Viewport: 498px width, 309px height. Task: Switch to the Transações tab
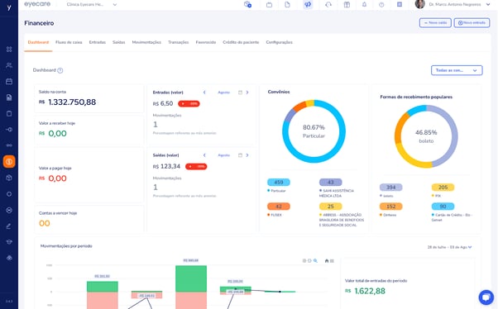178,42
